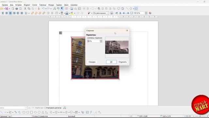Toggle the Show Draw Functions icon
The height and width of the screenshot is (118, 209).
click(136, 9)
